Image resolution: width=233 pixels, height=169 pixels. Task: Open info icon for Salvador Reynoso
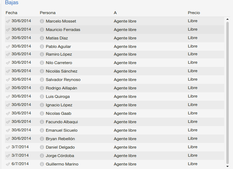(x=42, y=80)
